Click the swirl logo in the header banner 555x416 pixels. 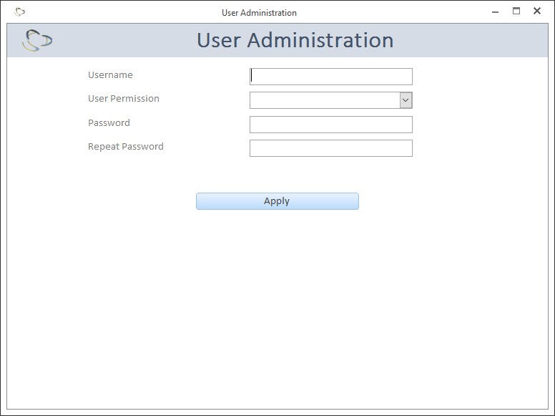point(36,41)
